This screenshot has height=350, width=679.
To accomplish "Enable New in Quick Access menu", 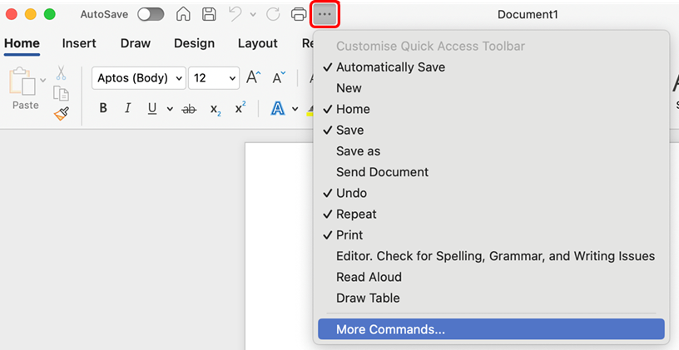I will point(491,88).
